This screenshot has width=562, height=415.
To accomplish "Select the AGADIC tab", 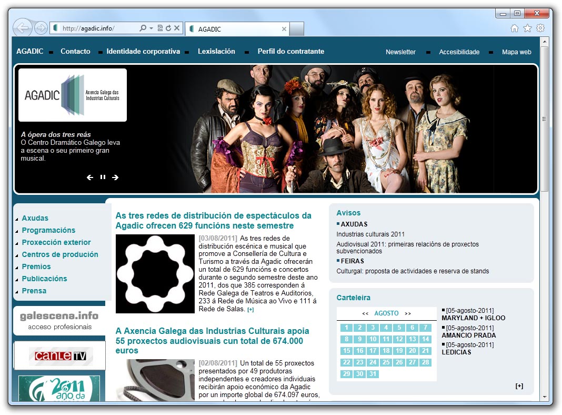I will point(237,29).
